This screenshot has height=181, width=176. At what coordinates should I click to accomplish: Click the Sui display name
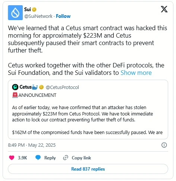point(28,9)
